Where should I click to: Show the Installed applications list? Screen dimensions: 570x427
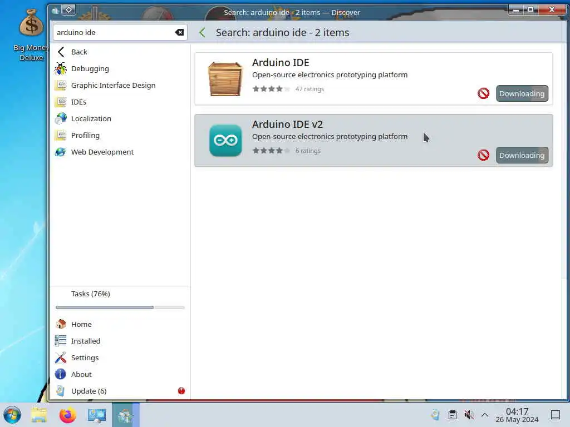coord(120,341)
